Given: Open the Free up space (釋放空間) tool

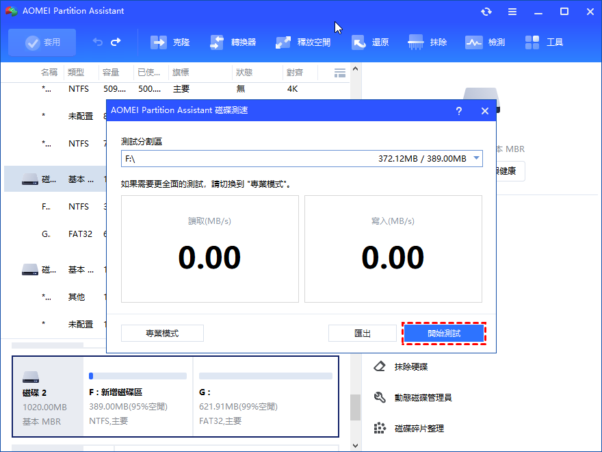Looking at the screenshot, I should coord(303,42).
